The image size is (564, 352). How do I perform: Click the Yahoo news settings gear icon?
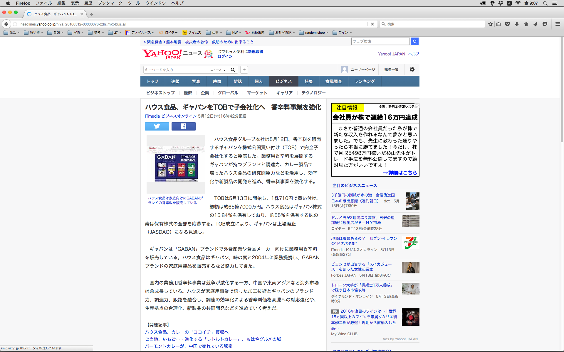tap(412, 70)
